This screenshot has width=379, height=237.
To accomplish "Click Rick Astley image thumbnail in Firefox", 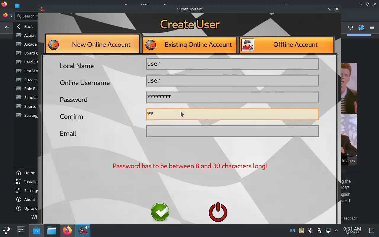I will tap(349, 88).
